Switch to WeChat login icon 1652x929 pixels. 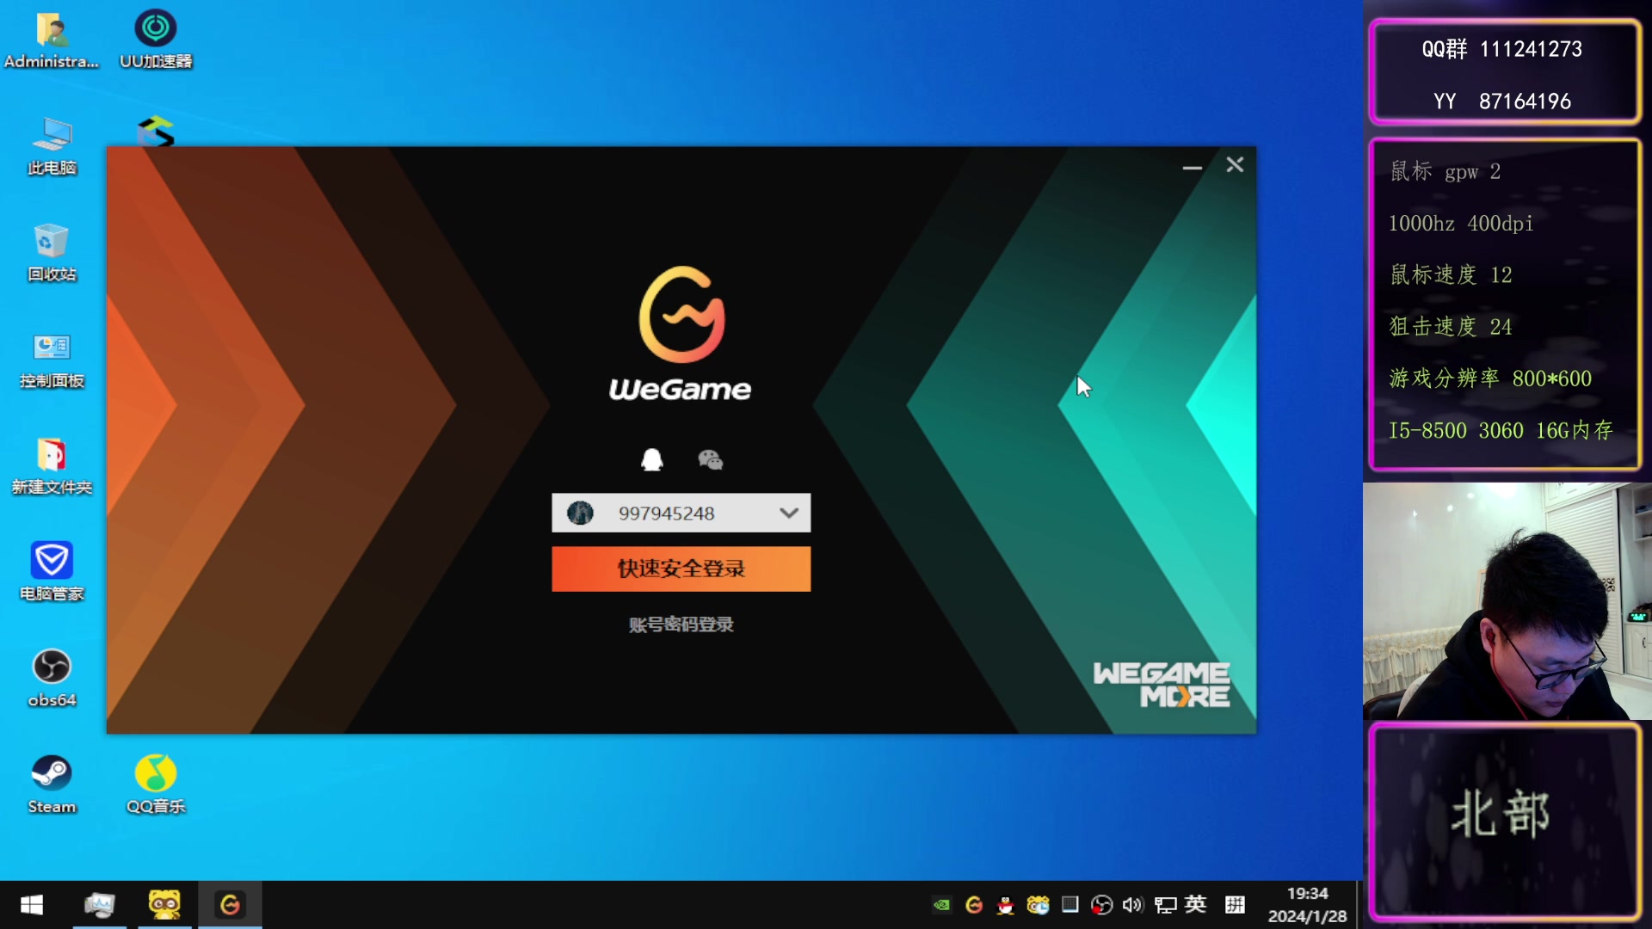pos(710,460)
